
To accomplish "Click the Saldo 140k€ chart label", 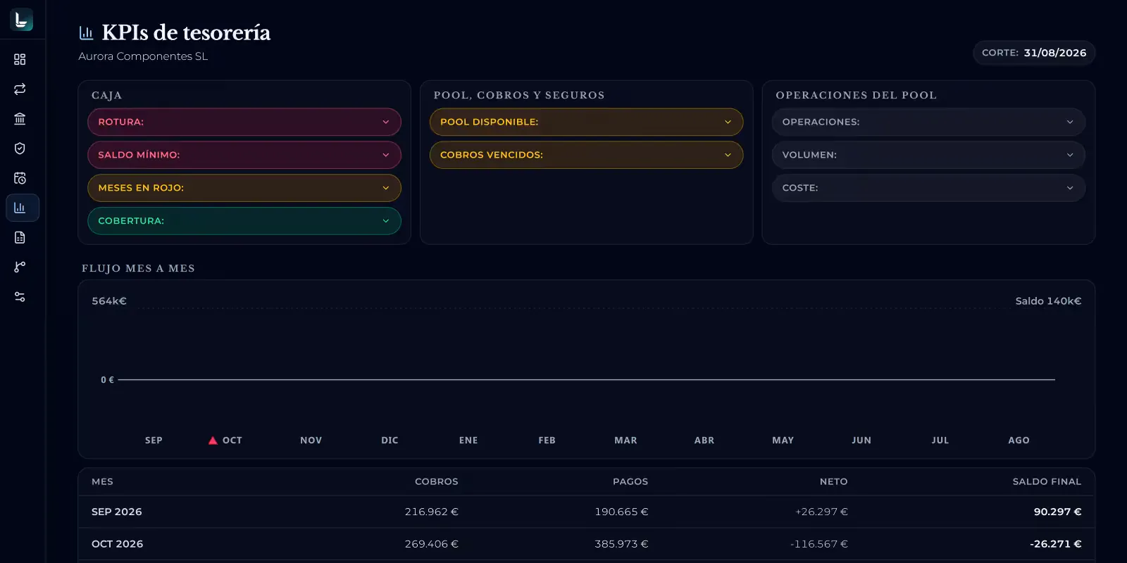I will [x=1048, y=301].
